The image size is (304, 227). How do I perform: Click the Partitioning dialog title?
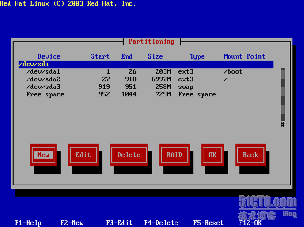(x=152, y=41)
